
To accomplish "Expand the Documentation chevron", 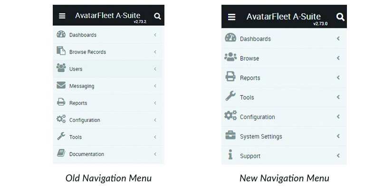I will tap(155, 154).
